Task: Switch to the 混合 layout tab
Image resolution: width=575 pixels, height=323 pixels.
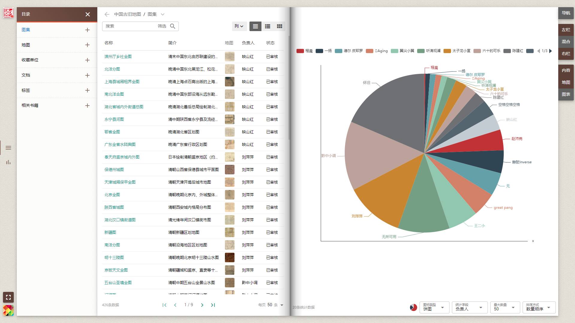Action: (x=566, y=42)
